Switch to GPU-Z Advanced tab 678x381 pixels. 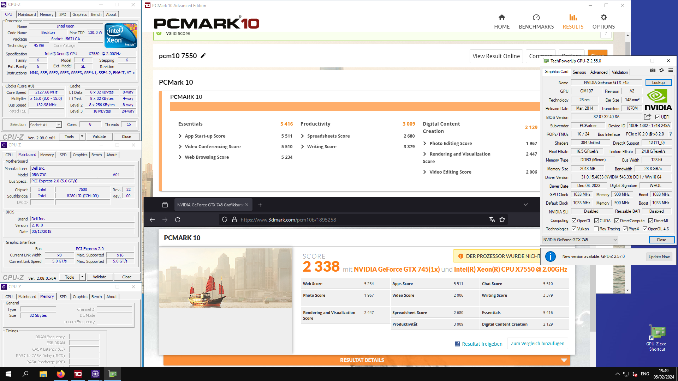599,72
